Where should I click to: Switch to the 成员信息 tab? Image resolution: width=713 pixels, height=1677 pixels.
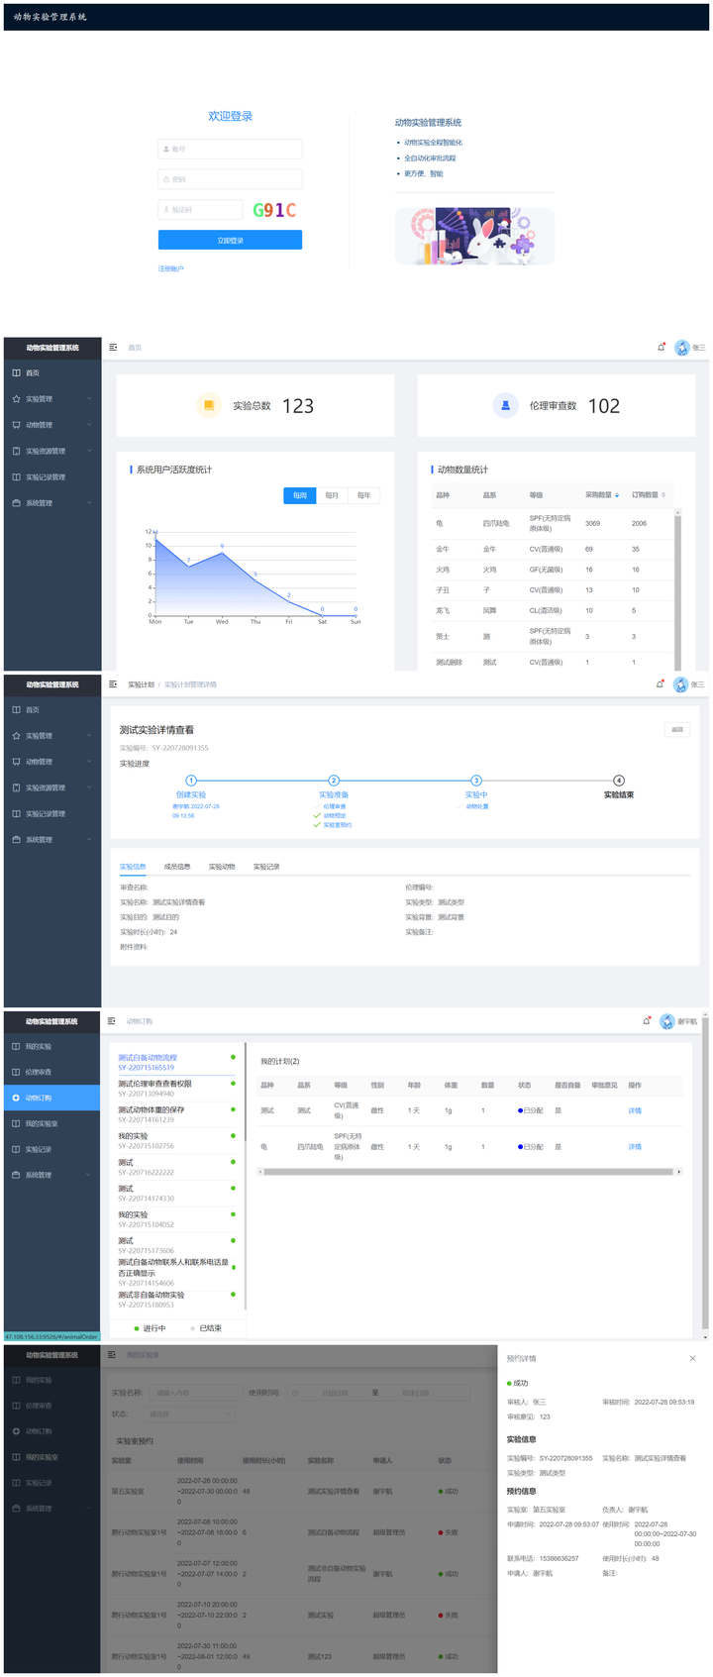177,867
